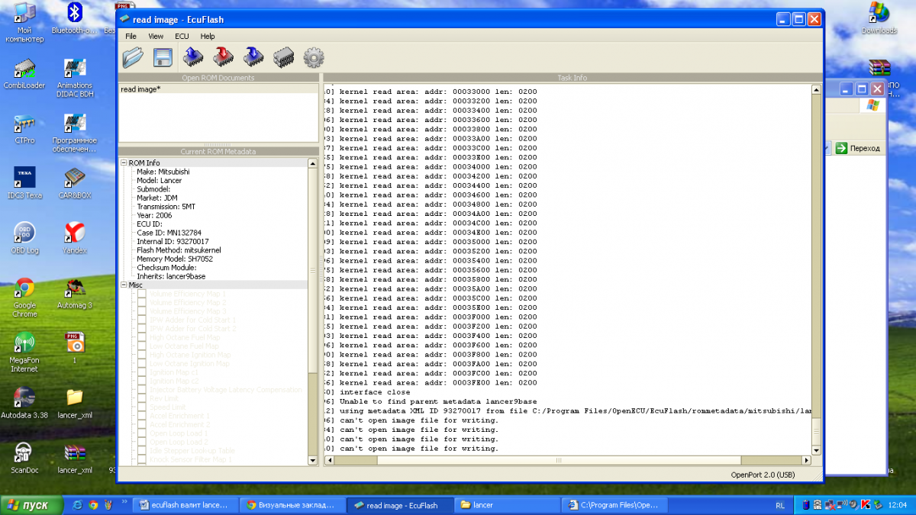Click the stacked chips Compare ROM icon

[x=283, y=57]
